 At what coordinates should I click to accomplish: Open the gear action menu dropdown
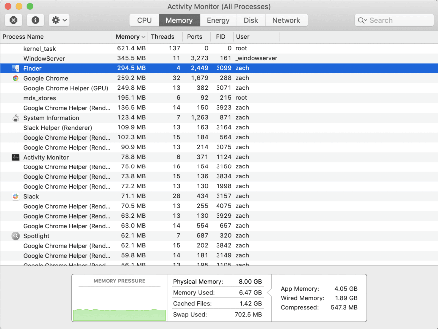coord(59,20)
